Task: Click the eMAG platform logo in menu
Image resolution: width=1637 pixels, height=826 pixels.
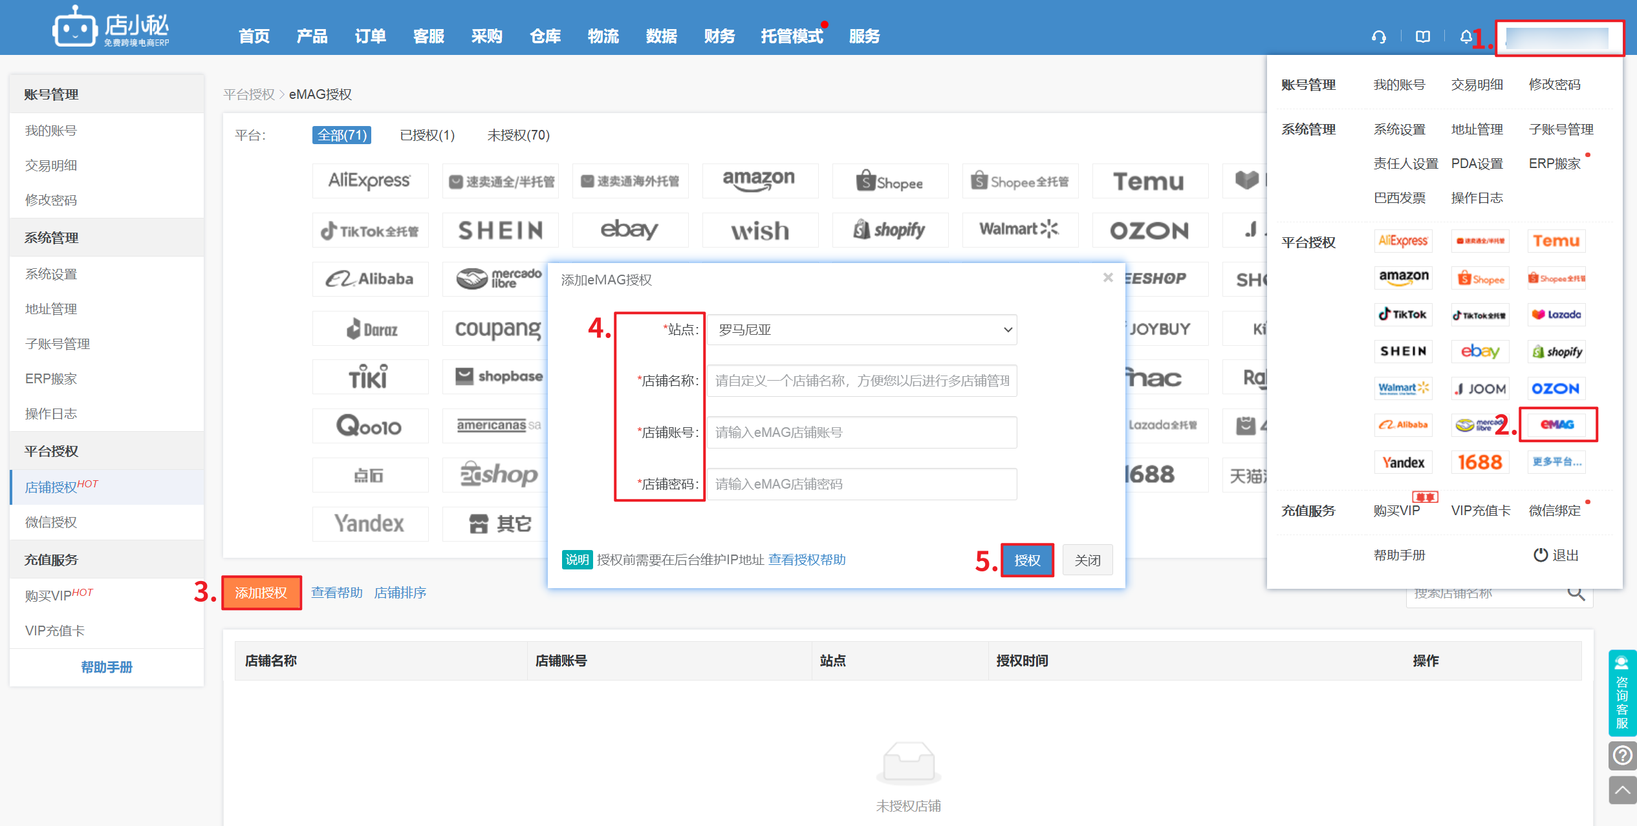Action: click(x=1557, y=425)
